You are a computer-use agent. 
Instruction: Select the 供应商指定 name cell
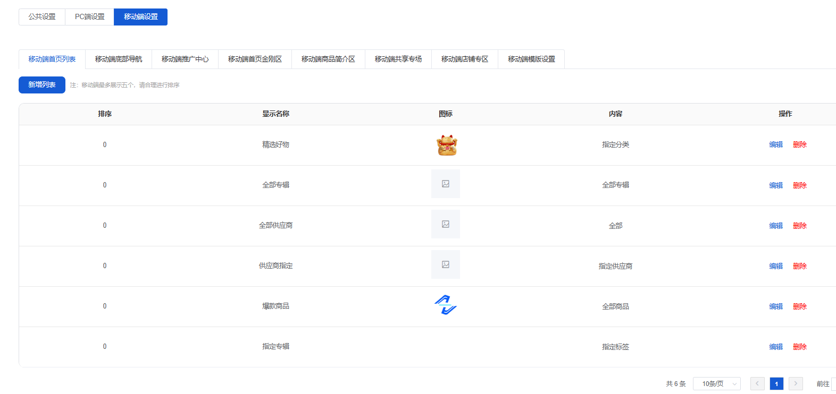coord(275,265)
